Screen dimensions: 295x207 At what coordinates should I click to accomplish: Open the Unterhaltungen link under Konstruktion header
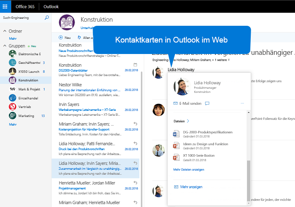click(x=87, y=28)
